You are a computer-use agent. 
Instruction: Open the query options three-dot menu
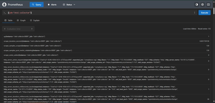point(195,13)
